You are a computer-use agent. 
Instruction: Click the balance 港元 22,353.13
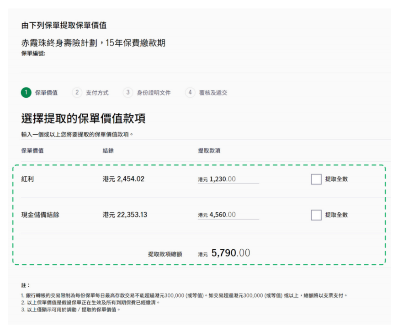(x=125, y=215)
